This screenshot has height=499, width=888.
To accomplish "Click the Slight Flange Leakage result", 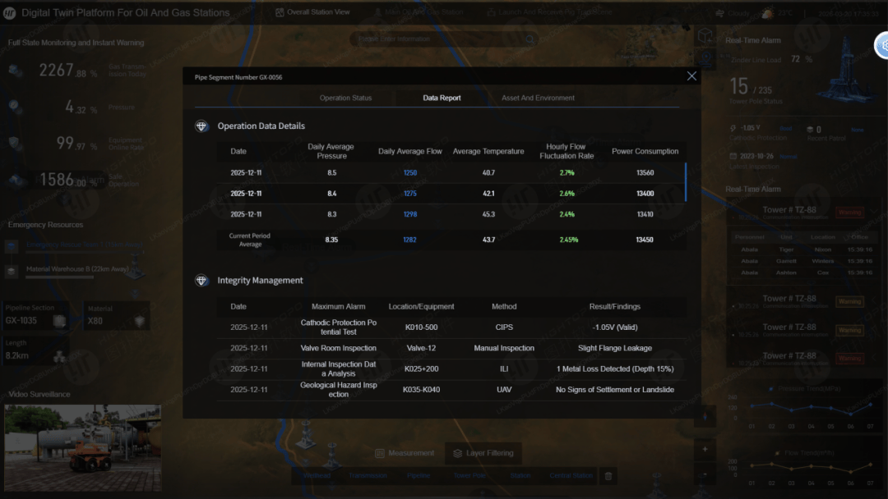I will pyautogui.click(x=614, y=348).
